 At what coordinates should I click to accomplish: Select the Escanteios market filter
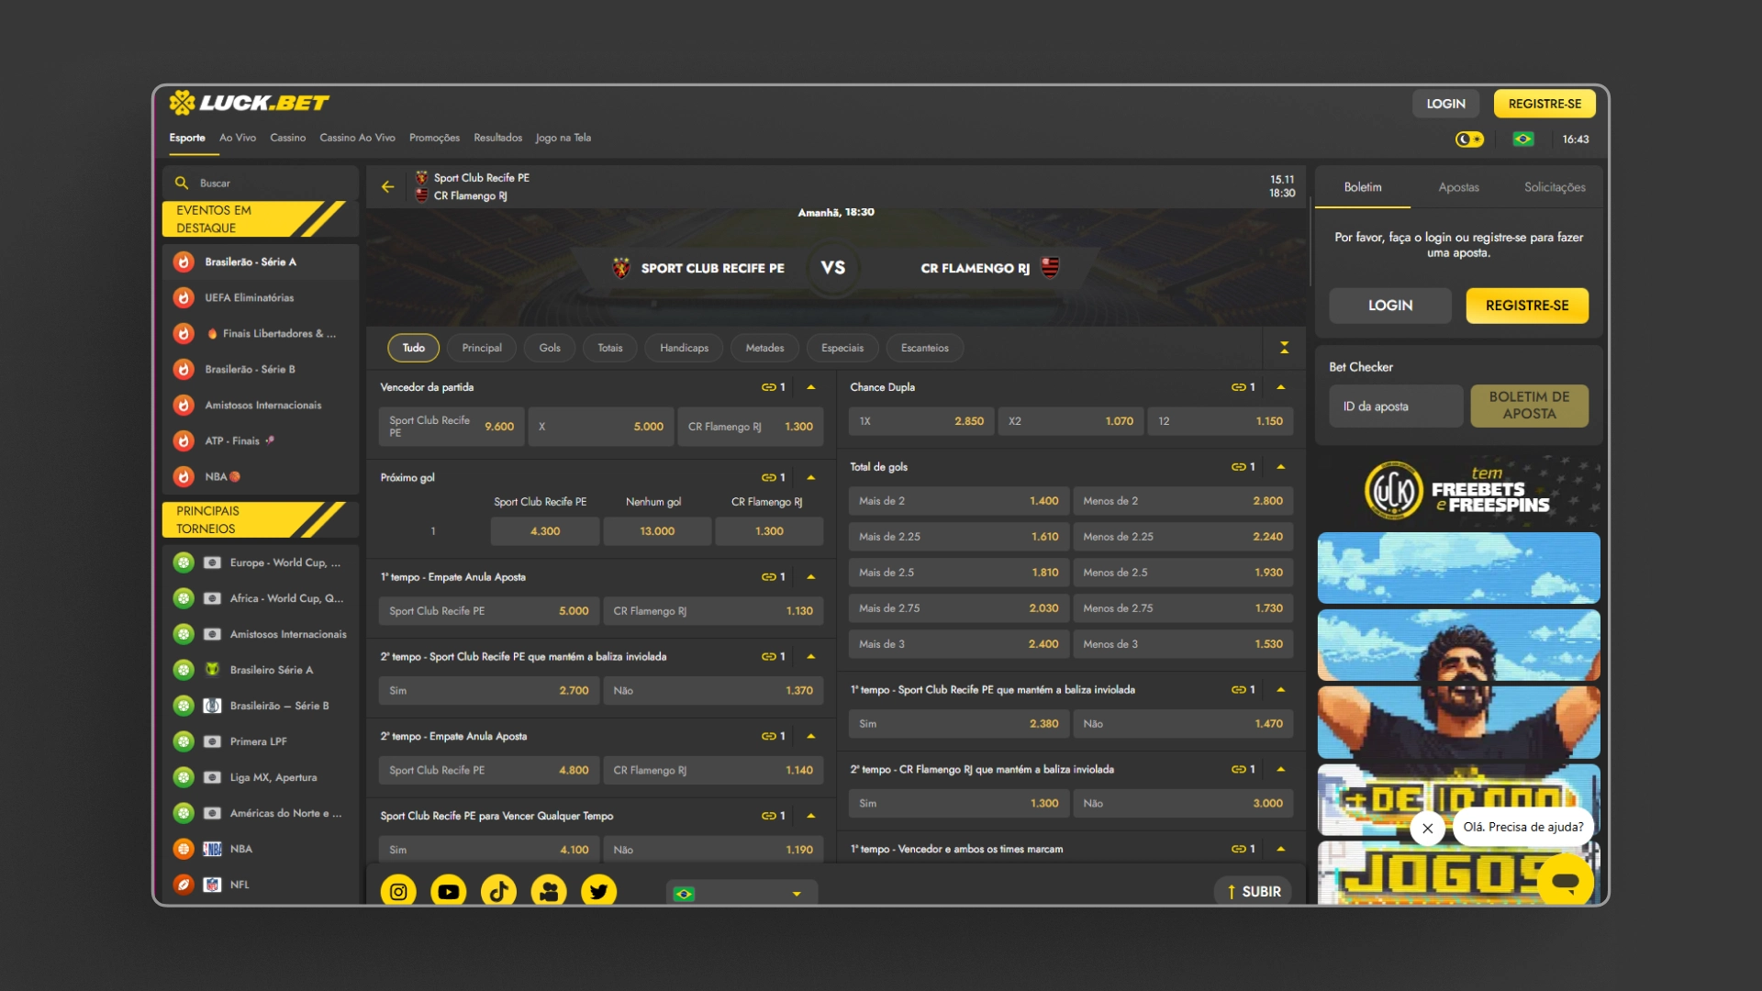point(924,348)
